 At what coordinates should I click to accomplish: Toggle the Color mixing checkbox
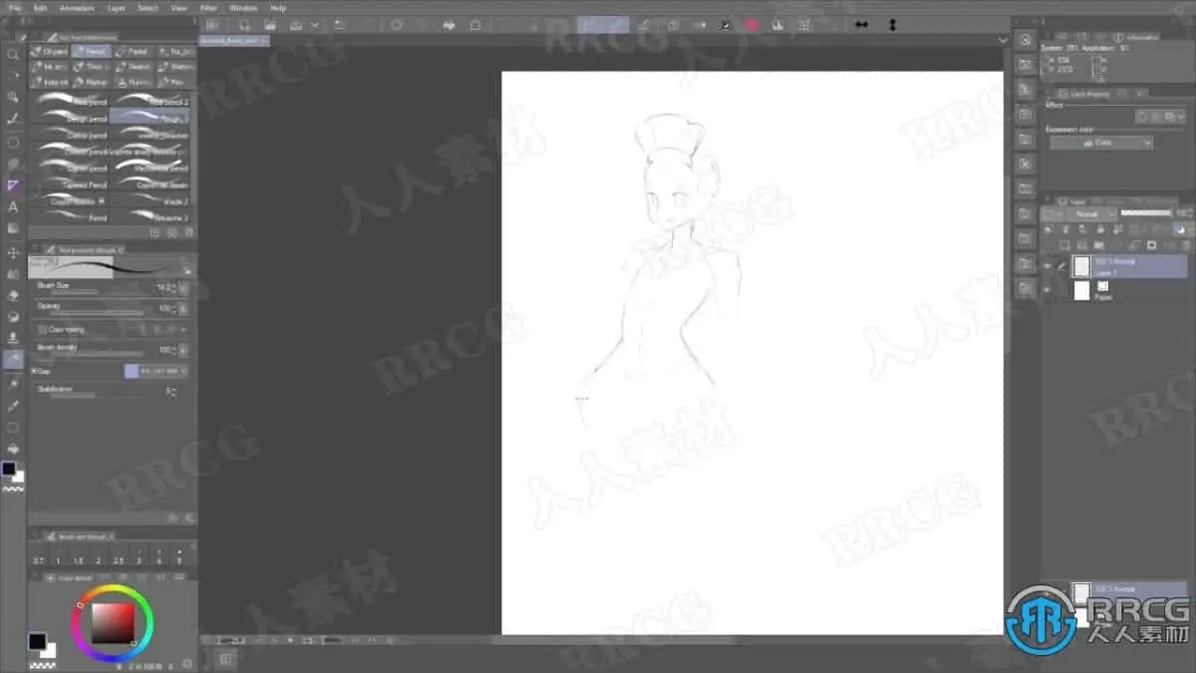point(42,329)
